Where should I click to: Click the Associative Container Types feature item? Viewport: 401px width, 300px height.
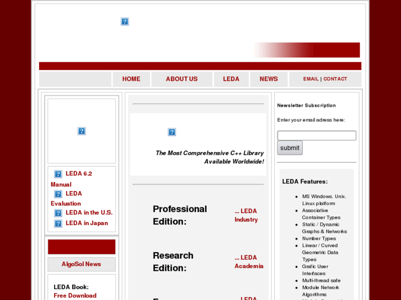point(321,214)
